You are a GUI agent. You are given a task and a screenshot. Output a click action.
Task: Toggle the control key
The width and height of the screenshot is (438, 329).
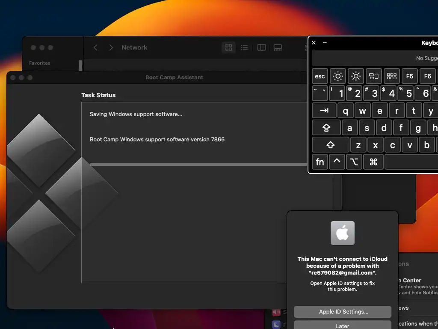[337, 162]
